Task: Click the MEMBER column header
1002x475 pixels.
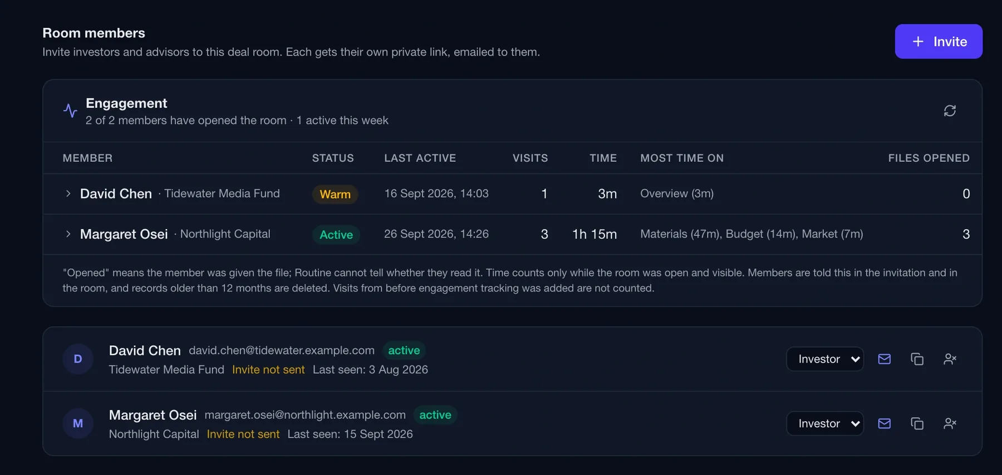Action: point(87,158)
